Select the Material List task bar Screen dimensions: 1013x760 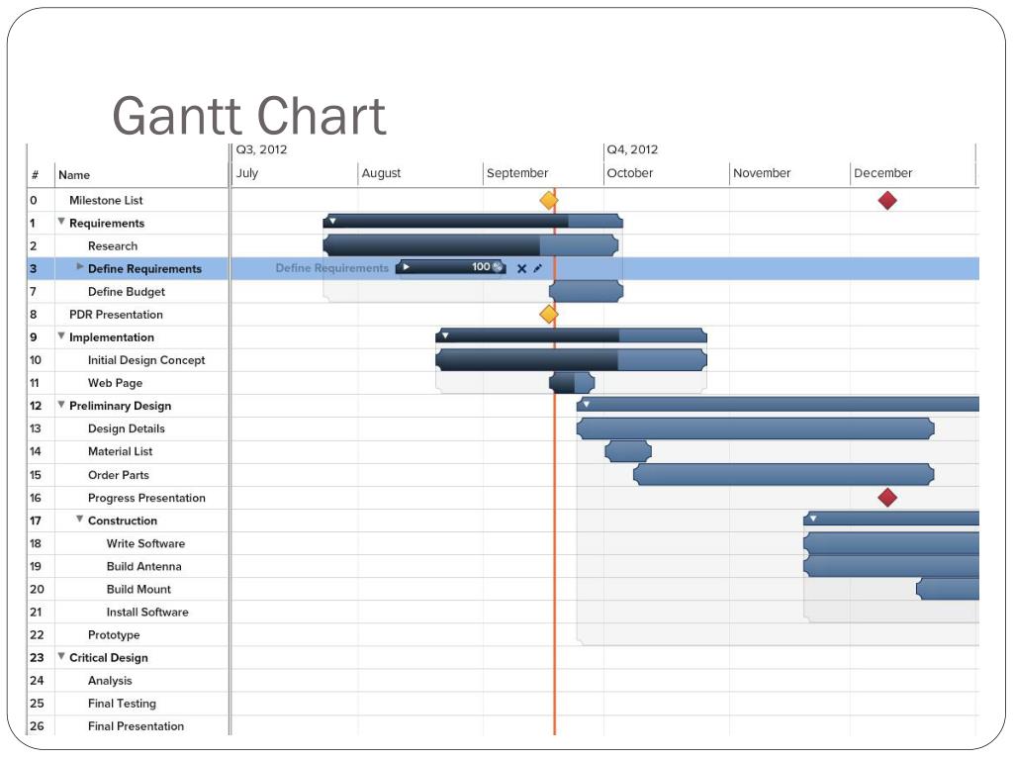[x=628, y=451]
